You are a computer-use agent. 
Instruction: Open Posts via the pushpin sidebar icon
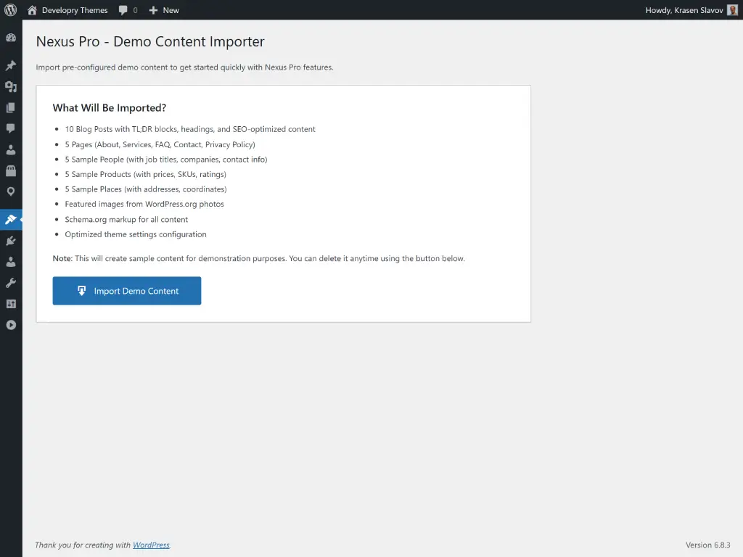pos(11,66)
